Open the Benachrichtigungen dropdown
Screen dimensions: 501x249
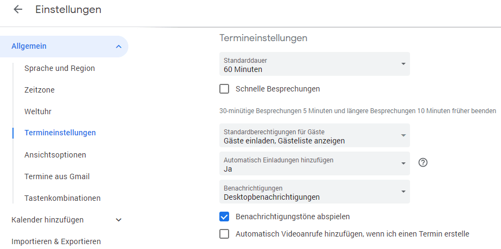tap(314, 192)
